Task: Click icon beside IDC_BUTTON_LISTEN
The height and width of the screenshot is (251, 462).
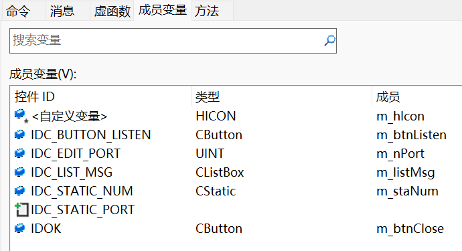Action: click(19, 135)
